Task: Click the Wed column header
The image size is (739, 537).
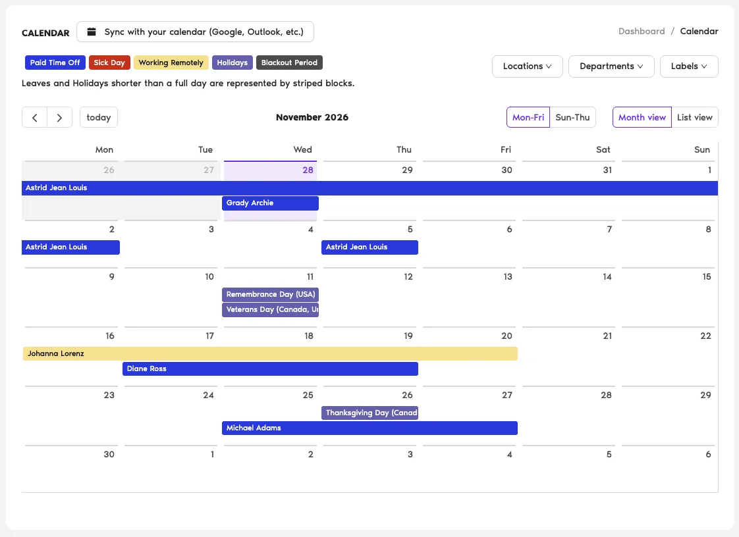Action: click(302, 150)
